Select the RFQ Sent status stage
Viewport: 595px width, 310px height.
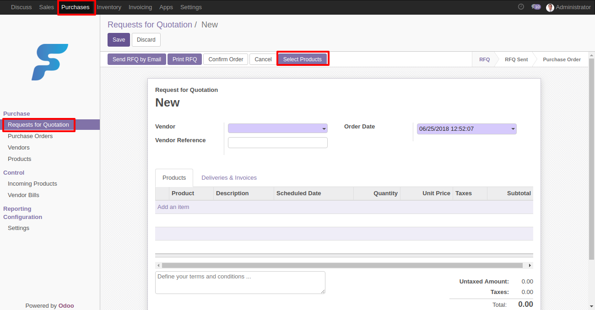click(516, 59)
